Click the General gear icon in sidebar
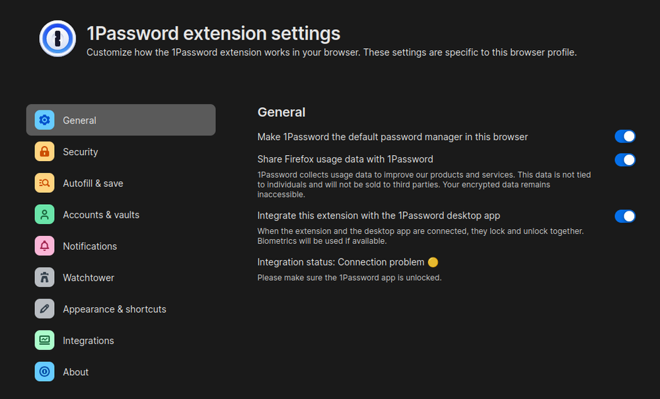 [44, 120]
